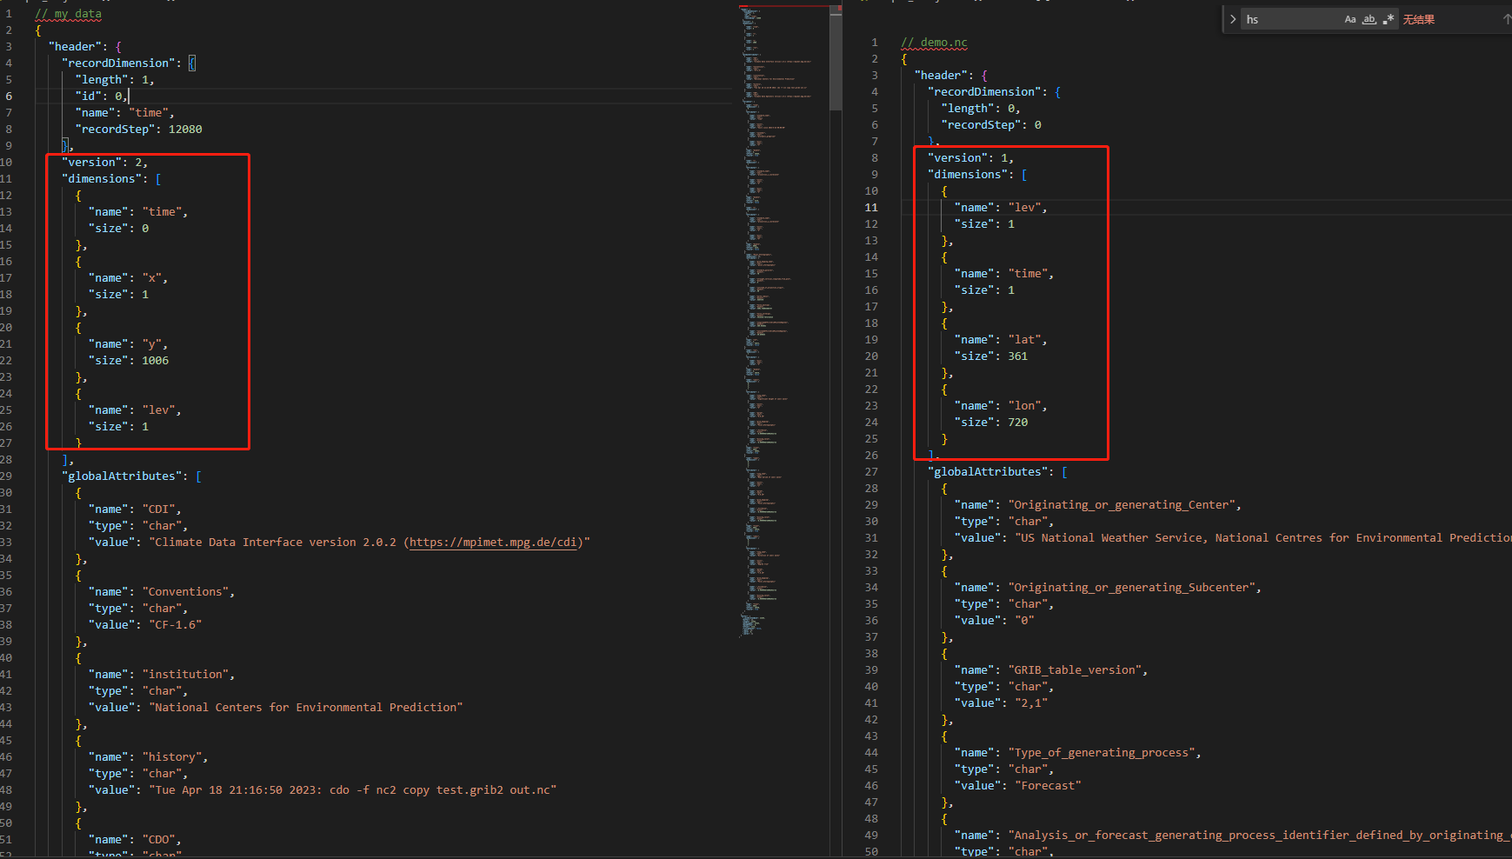The image size is (1512, 859).
Task: Expand replace row with find widget chevron
Action: [x=1233, y=19]
